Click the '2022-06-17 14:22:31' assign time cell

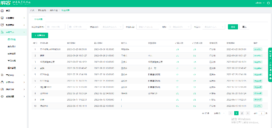click(77, 100)
